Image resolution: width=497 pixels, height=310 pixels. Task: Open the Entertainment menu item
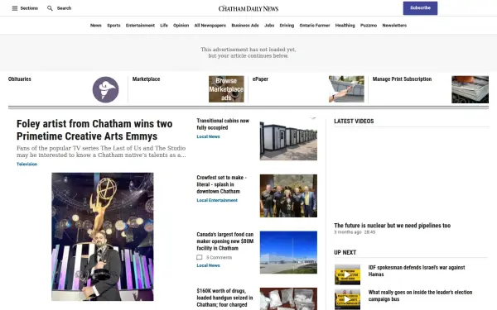[140, 26]
